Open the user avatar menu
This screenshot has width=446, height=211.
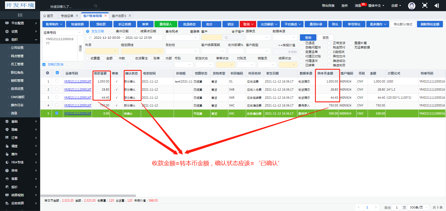pos(411,6)
